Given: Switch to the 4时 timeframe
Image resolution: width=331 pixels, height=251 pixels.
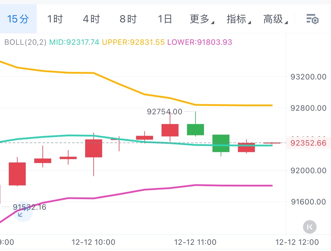Looking at the screenshot, I should coord(91,19).
